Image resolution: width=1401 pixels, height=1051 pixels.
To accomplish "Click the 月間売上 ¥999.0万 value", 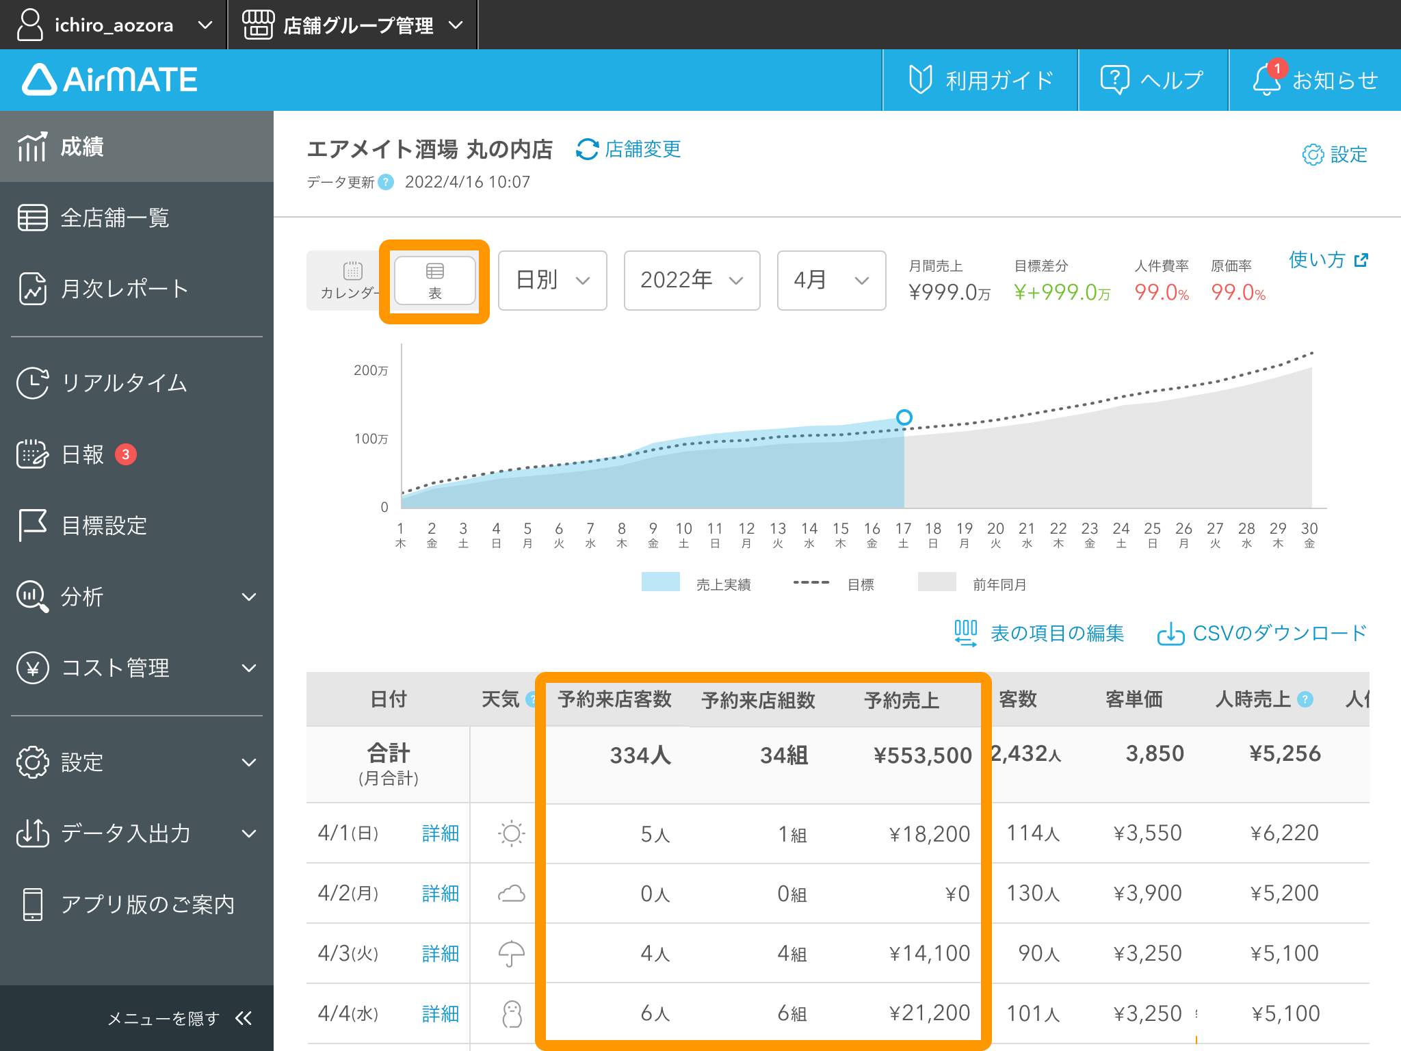I will tap(950, 293).
